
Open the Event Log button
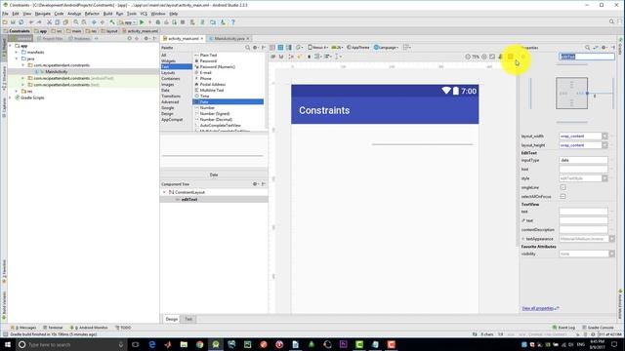pos(563,328)
